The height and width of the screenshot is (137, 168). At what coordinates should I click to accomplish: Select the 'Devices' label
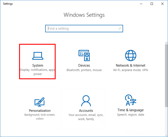pos(84,66)
